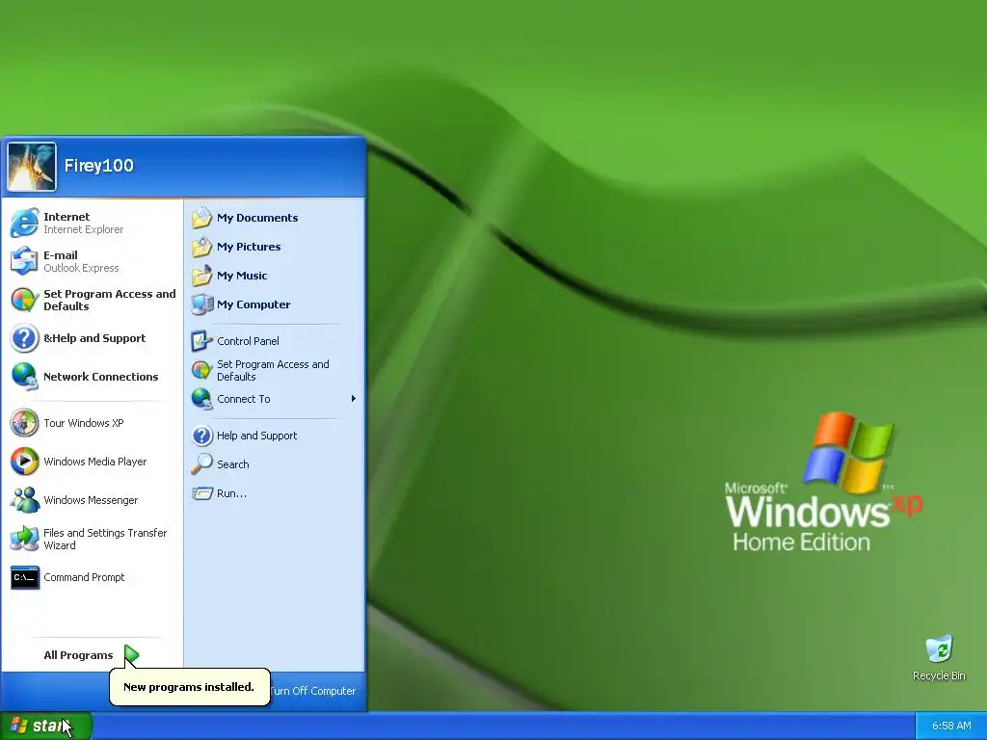Click the pinned Set Program Access icon in left column

click(24, 301)
